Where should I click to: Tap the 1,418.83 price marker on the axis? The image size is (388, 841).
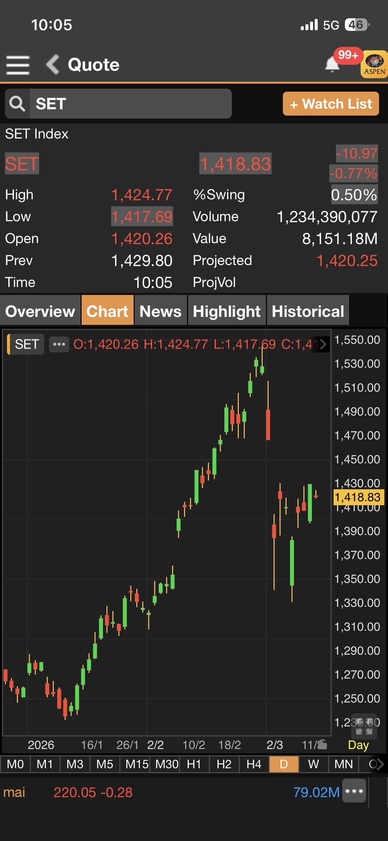click(358, 497)
